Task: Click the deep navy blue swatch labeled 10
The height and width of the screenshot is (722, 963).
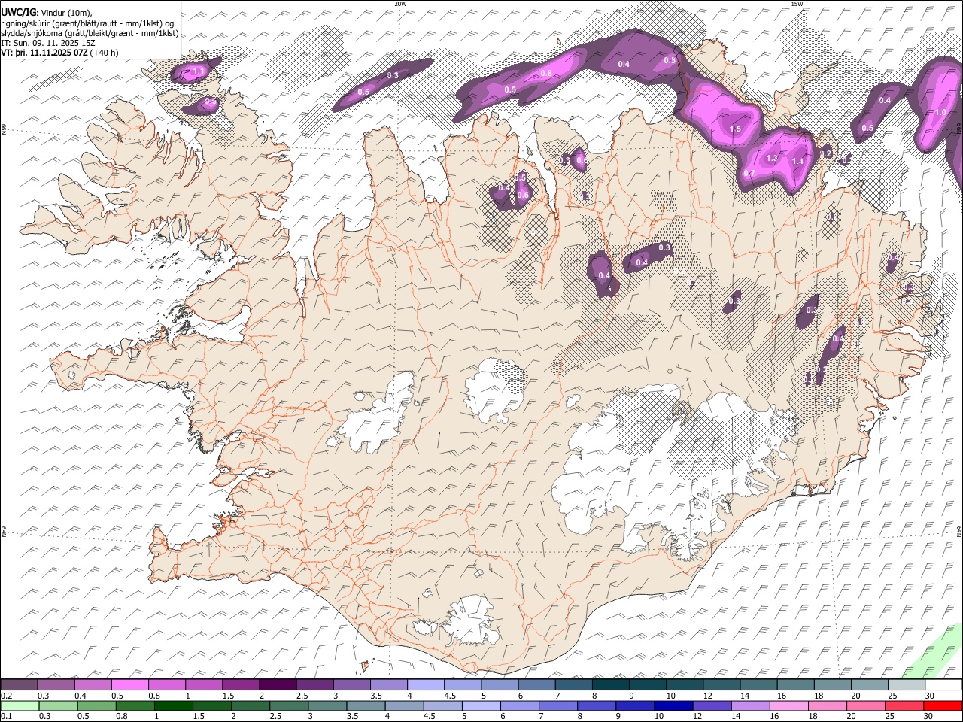Action: tap(673, 705)
